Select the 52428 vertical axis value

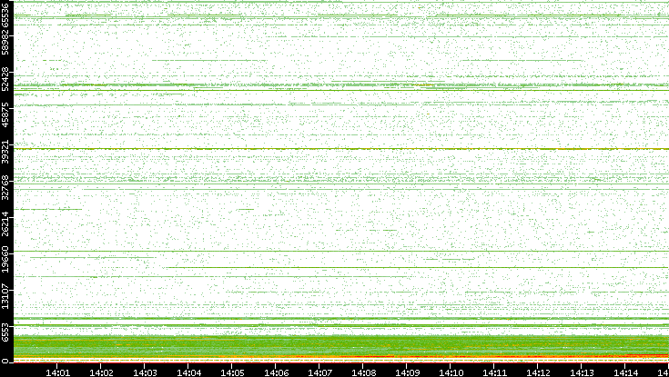click(x=5, y=79)
